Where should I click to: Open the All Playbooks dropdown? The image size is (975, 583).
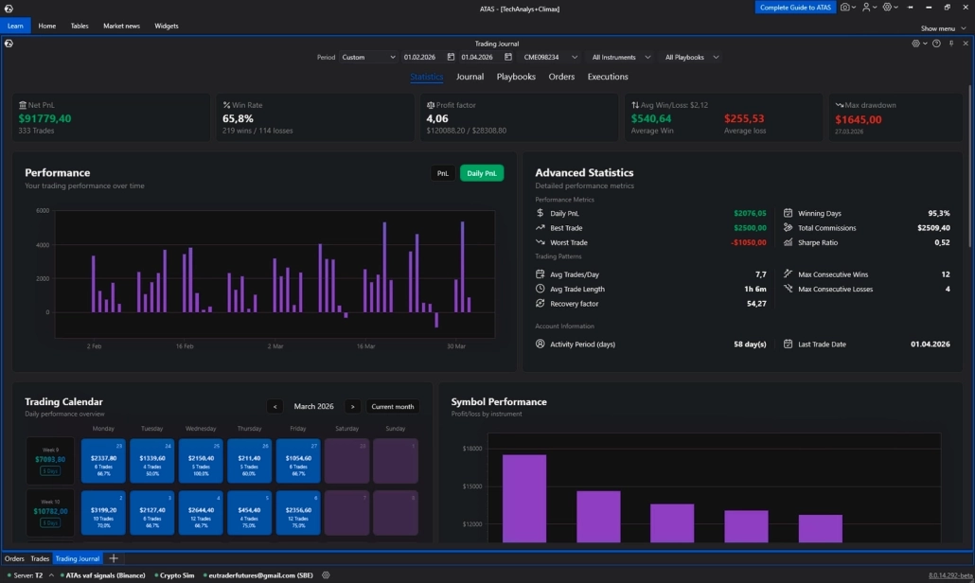click(691, 57)
